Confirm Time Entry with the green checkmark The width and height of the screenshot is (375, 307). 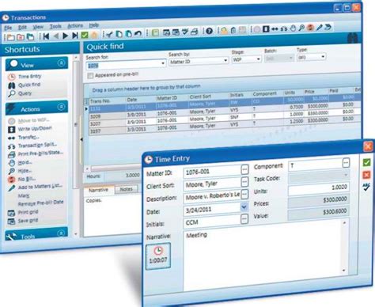pyautogui.click(x=366, y=162)
